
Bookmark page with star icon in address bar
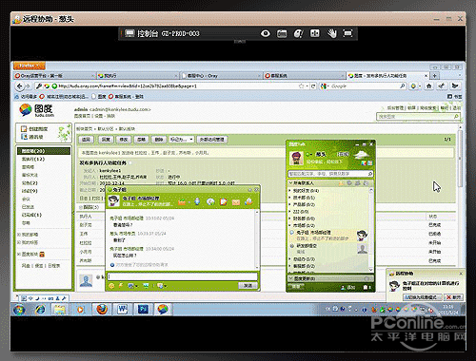[x=301, y=86]
